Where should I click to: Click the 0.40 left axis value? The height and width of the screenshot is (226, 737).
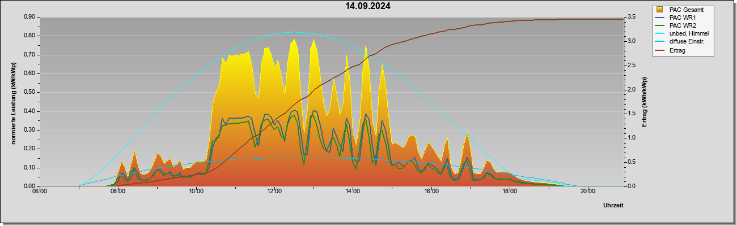[x=29, y=111]
